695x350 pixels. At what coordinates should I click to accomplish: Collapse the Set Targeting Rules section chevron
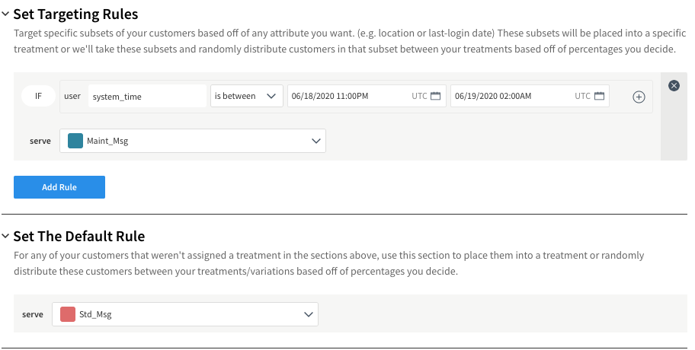[5, 14]
